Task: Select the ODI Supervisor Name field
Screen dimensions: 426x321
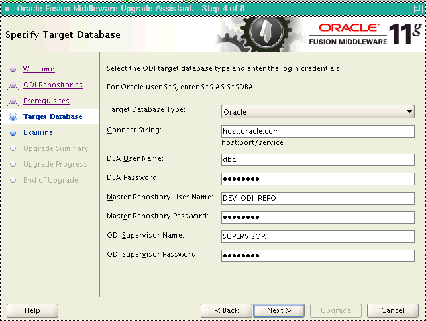Action: [x=318, y=236]
